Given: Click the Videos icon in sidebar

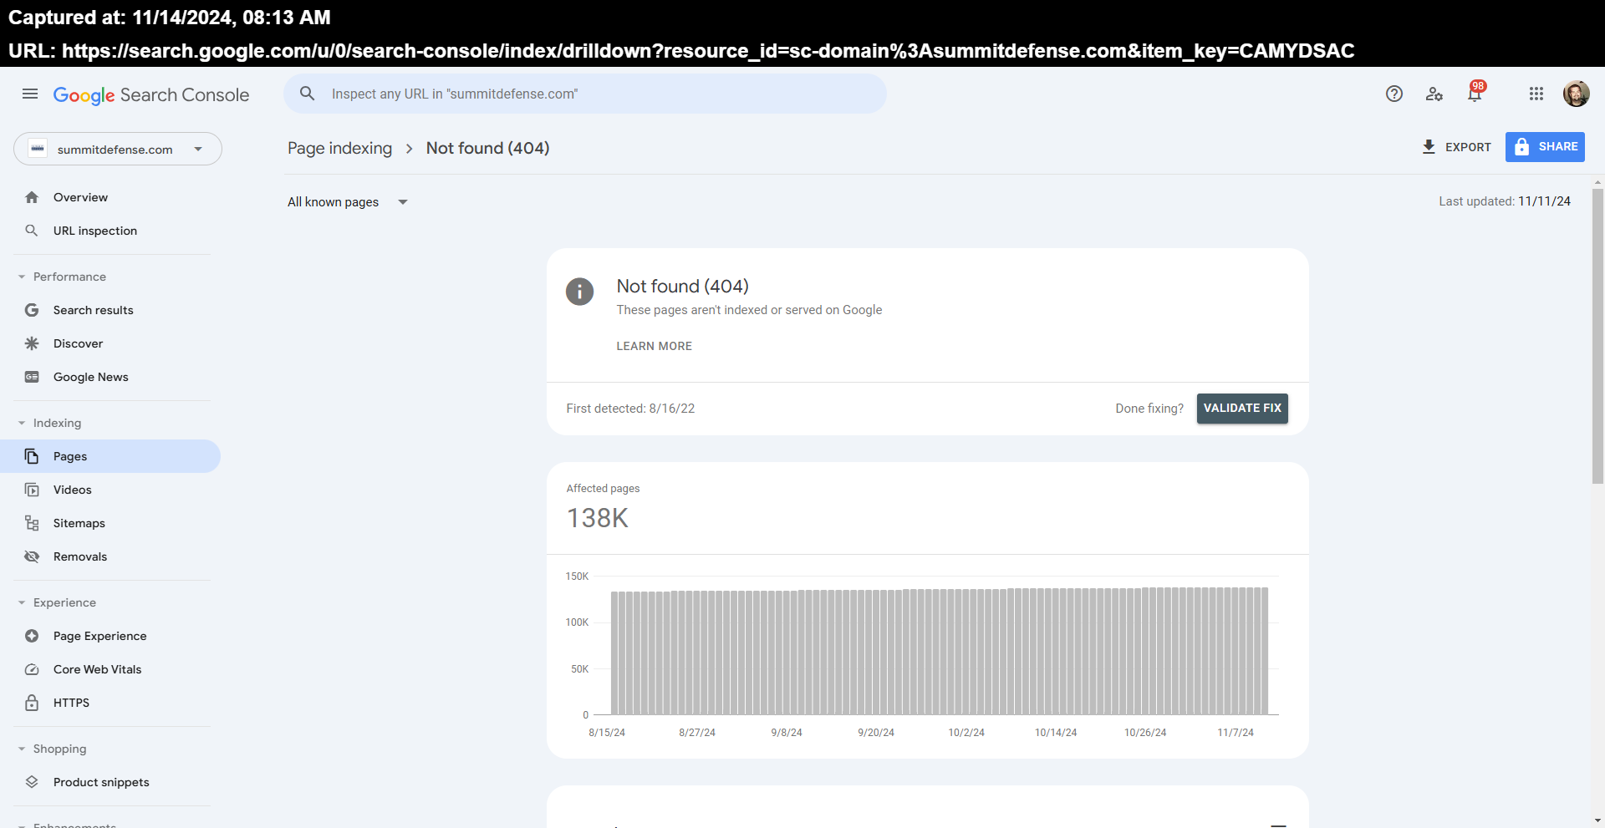Looking at the screenshot, I should coord(32,490).
